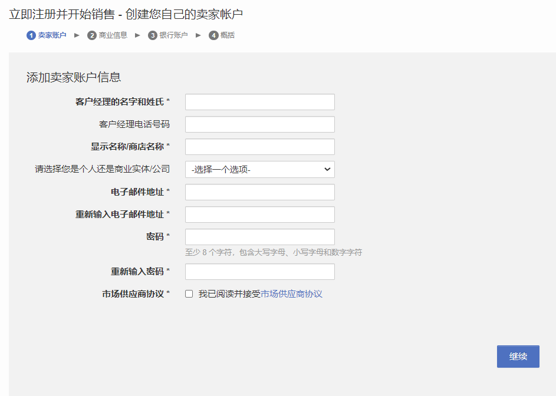Screen dimensions: 556x396
Task: Tick the 我已阅读并接受 agreement checkbox
Action: (189, 294)
